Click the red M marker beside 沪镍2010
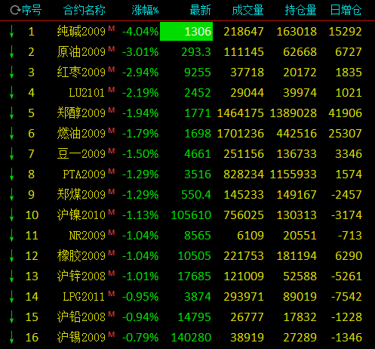This screenshot has height=349, width=375. coord(112,212)
